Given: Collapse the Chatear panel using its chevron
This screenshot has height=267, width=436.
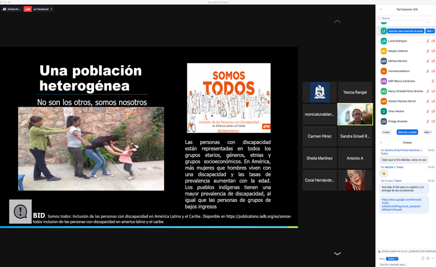Looking at the screenshot, I should 381,143.
